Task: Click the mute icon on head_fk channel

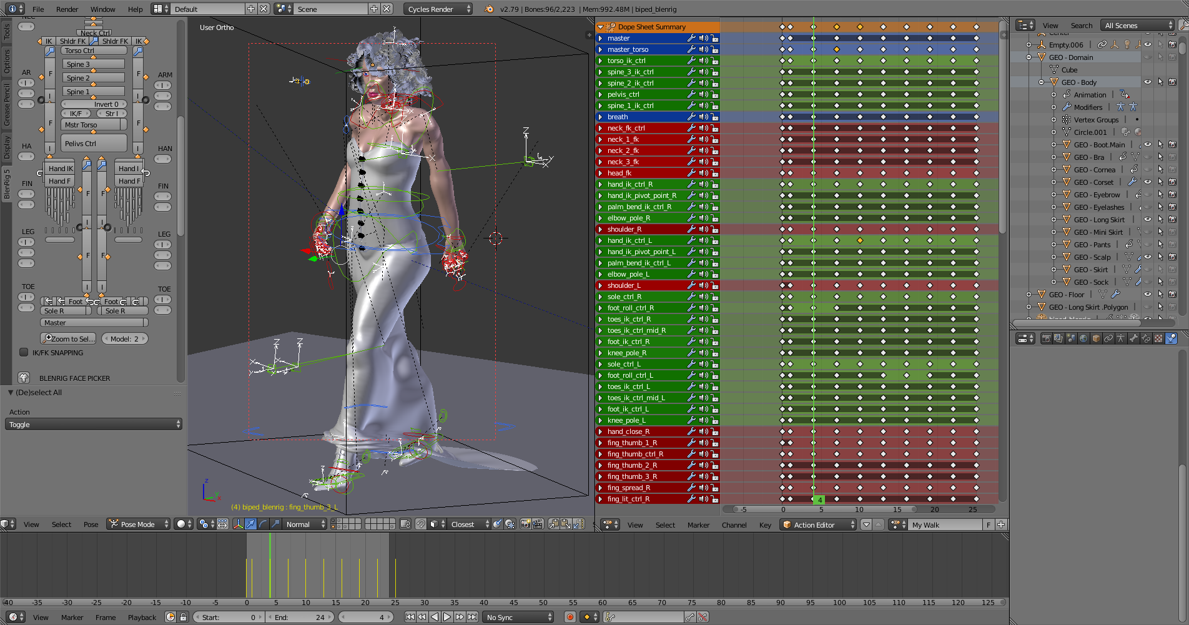Action: (x=703, y=173)
